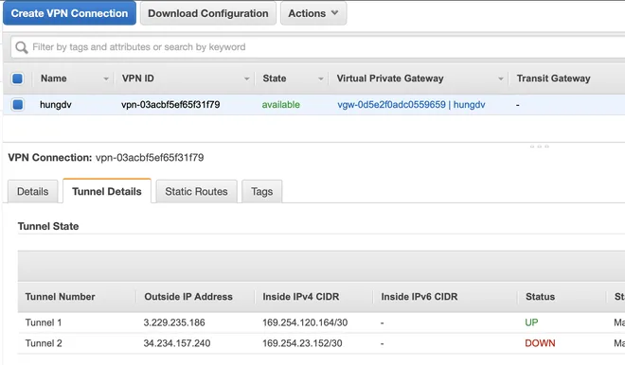Click the Actions dropdown arrow icon
The image size is (625, 365).
pyautogui.click(x=335, y=12)
